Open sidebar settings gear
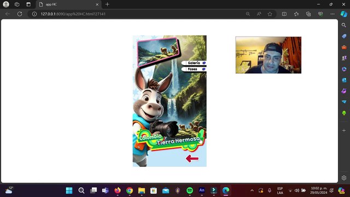The image size is (350, 197). [344, 178]
